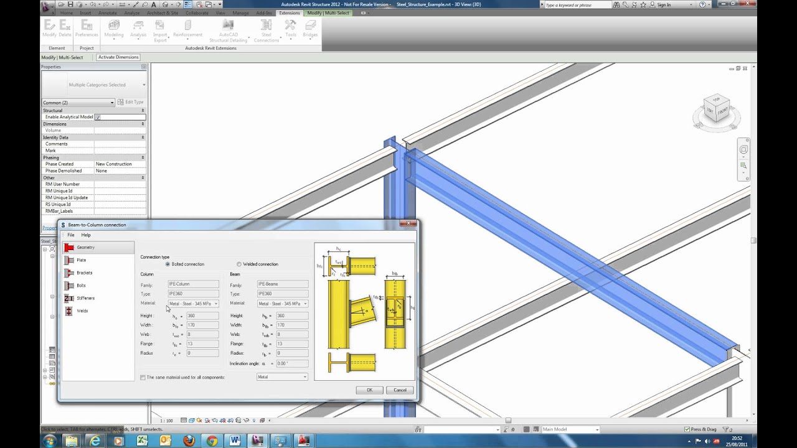Check 'The same material used for all components'
The height and width of the screenshot is (448, 797).
143,377
